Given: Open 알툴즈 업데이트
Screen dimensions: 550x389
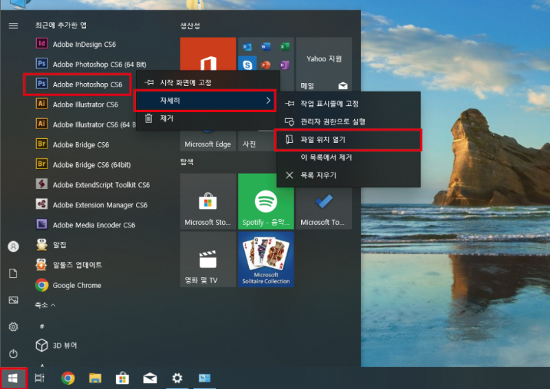Looking at the screenshot, I should pyautogui.click(x=68, y=265).
